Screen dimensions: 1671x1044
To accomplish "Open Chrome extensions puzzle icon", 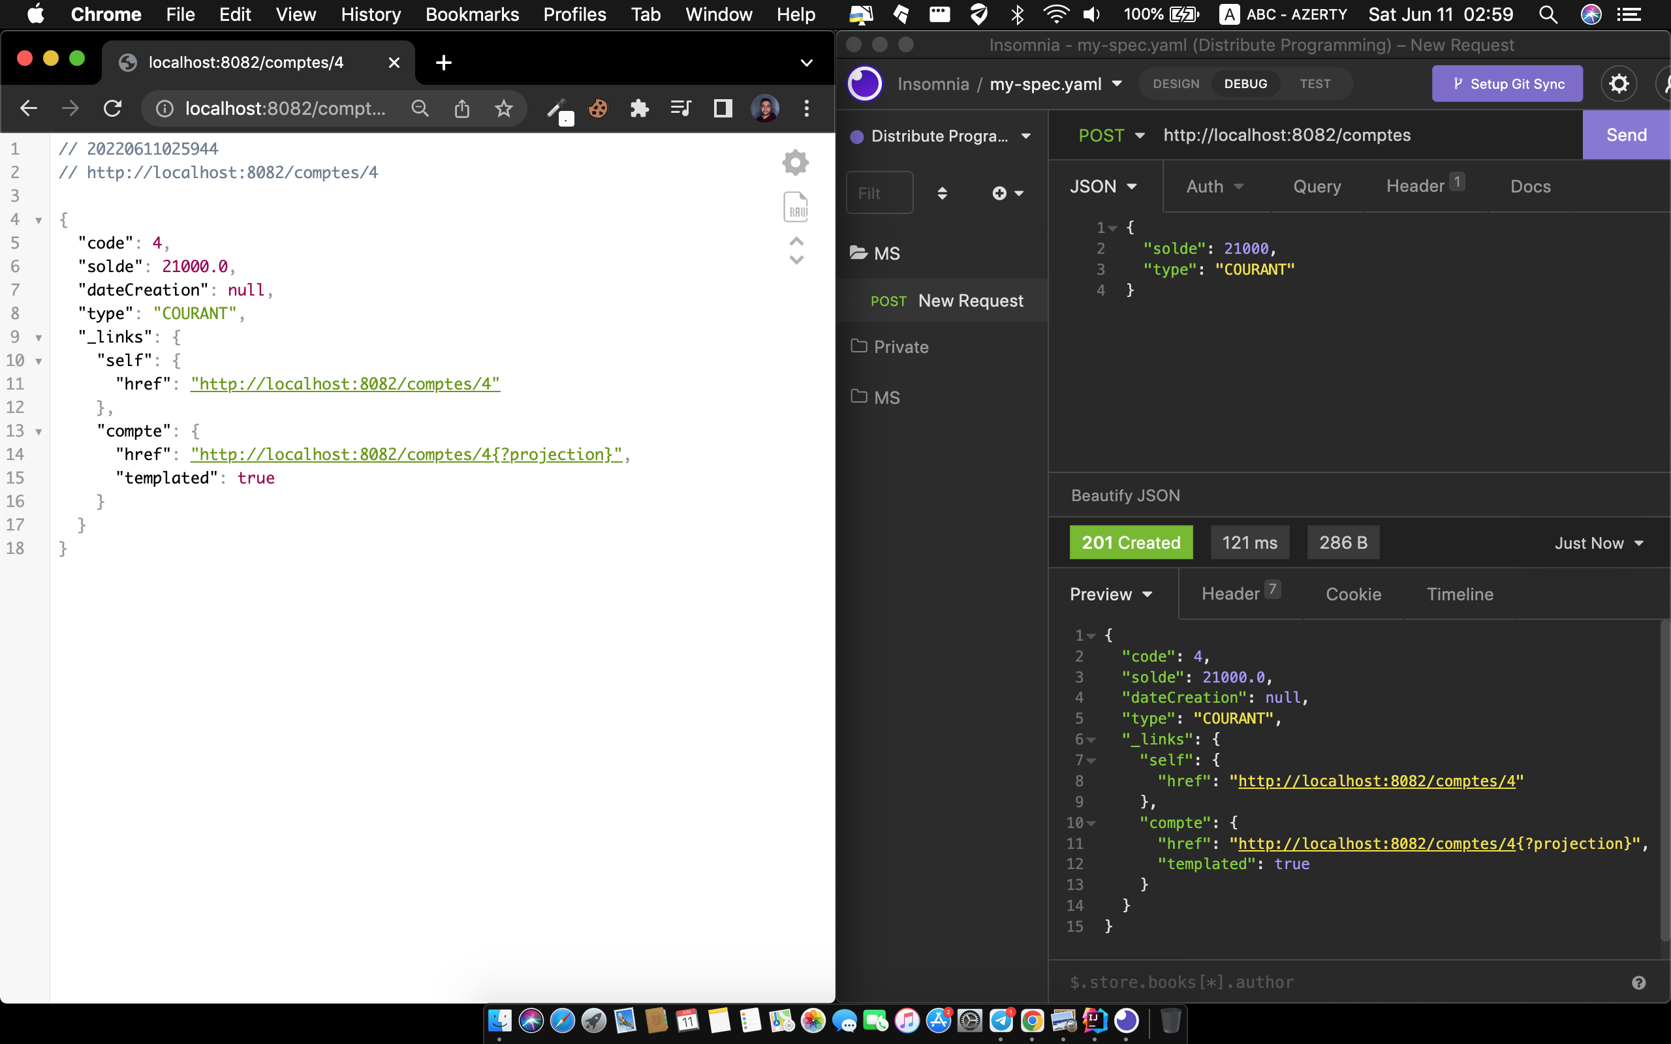I will 640,108.
